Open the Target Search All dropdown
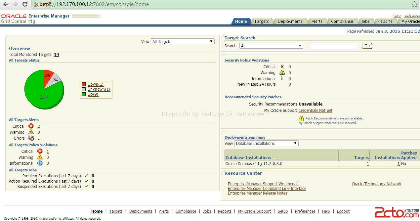Screen dimensions: 420x221 coord(271,46)
